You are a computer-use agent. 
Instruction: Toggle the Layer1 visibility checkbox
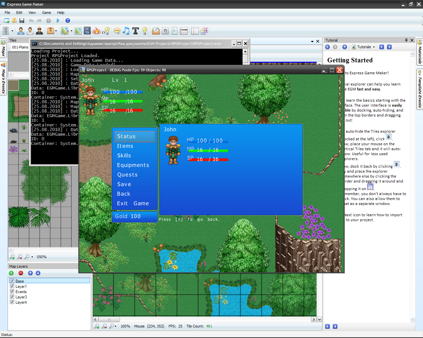(x=12, y=286)
